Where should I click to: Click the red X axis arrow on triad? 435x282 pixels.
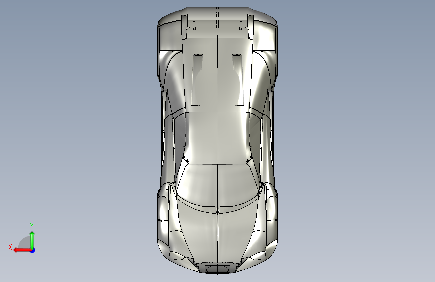click(22, 250)
